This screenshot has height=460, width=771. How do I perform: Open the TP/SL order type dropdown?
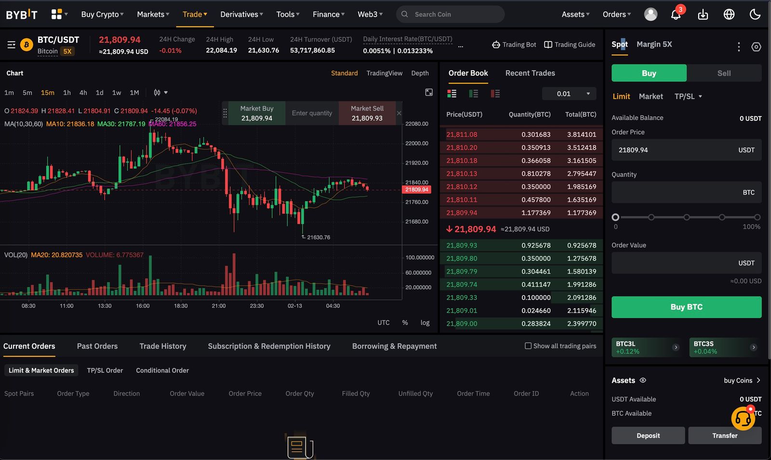tap(688, 96)
